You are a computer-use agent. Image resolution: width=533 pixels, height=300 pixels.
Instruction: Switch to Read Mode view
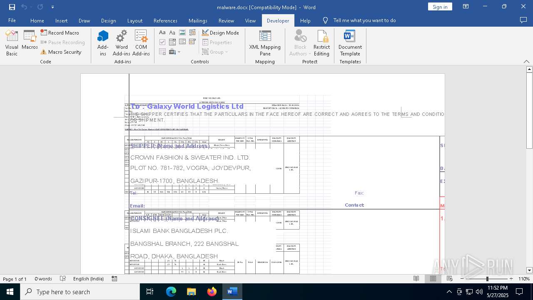click(416, 279)
